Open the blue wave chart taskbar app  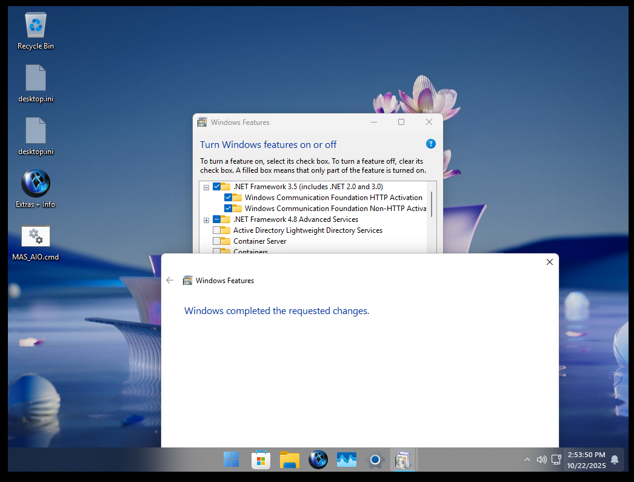pos(347,460)
